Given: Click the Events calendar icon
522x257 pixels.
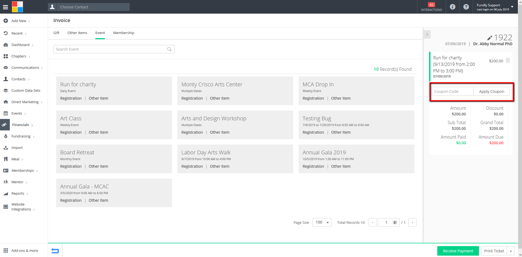Looking at the screenshot, I should pyautogui.click(x=6, y=113).
